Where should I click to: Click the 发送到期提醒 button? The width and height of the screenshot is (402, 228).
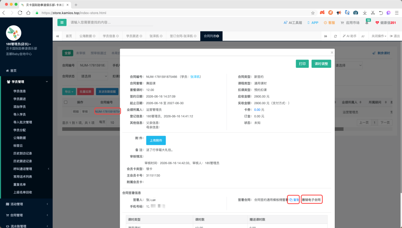coord(107,92)
